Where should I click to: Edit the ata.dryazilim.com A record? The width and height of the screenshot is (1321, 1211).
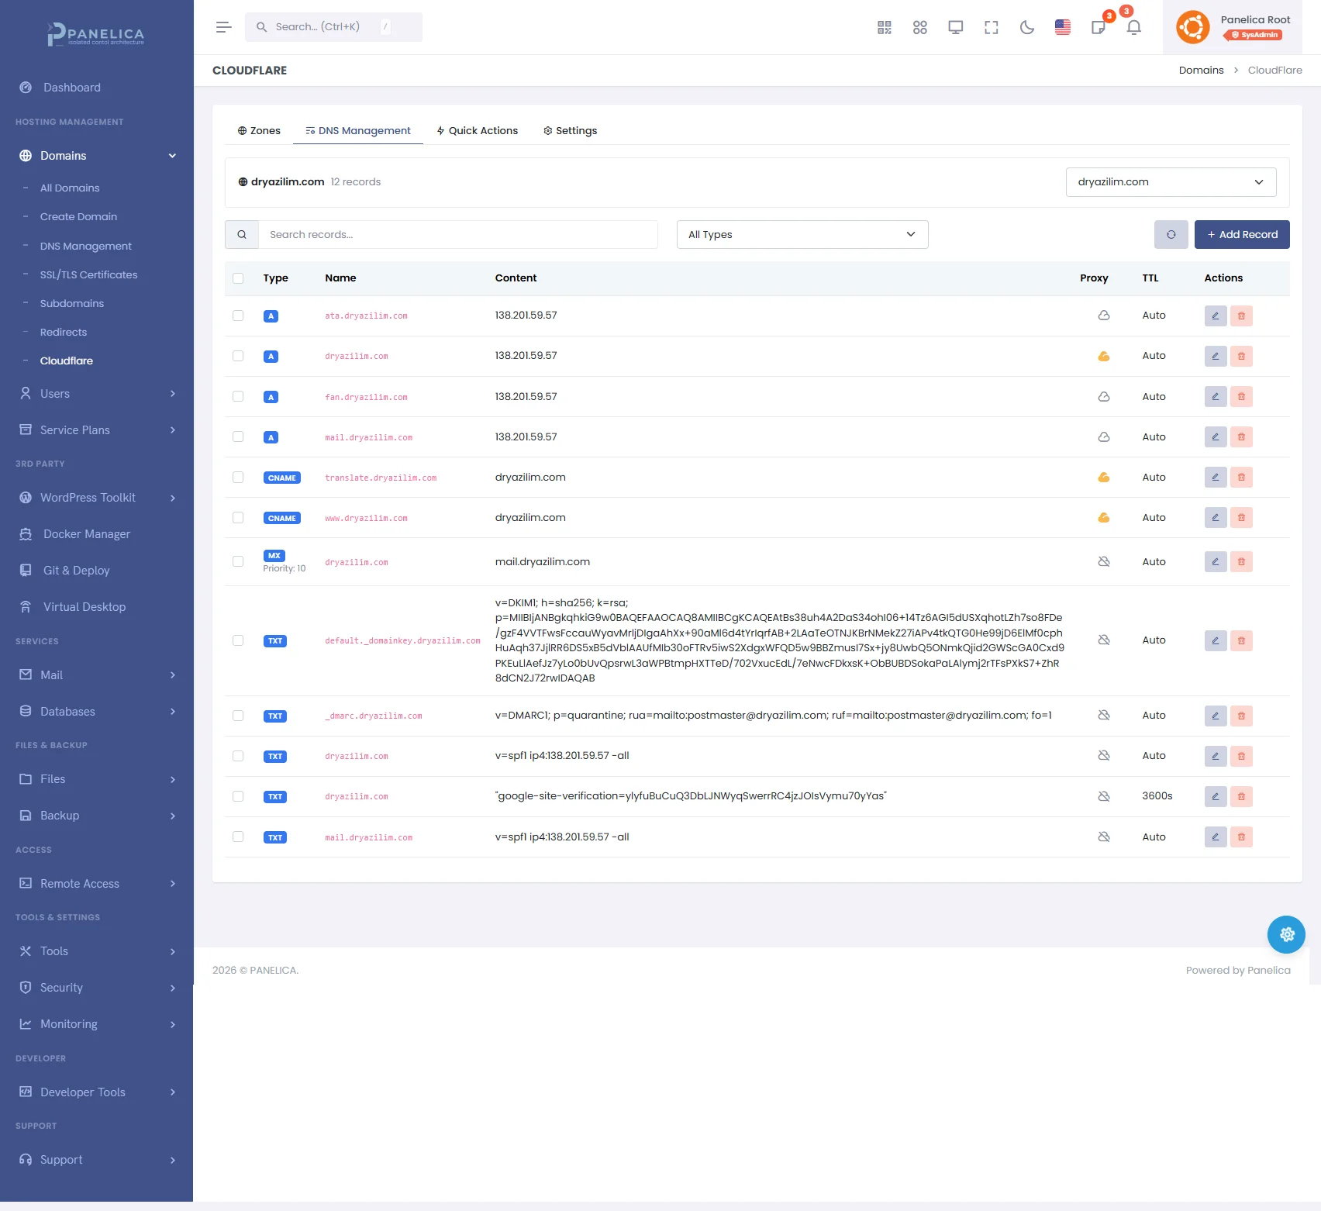(1215, 316)
